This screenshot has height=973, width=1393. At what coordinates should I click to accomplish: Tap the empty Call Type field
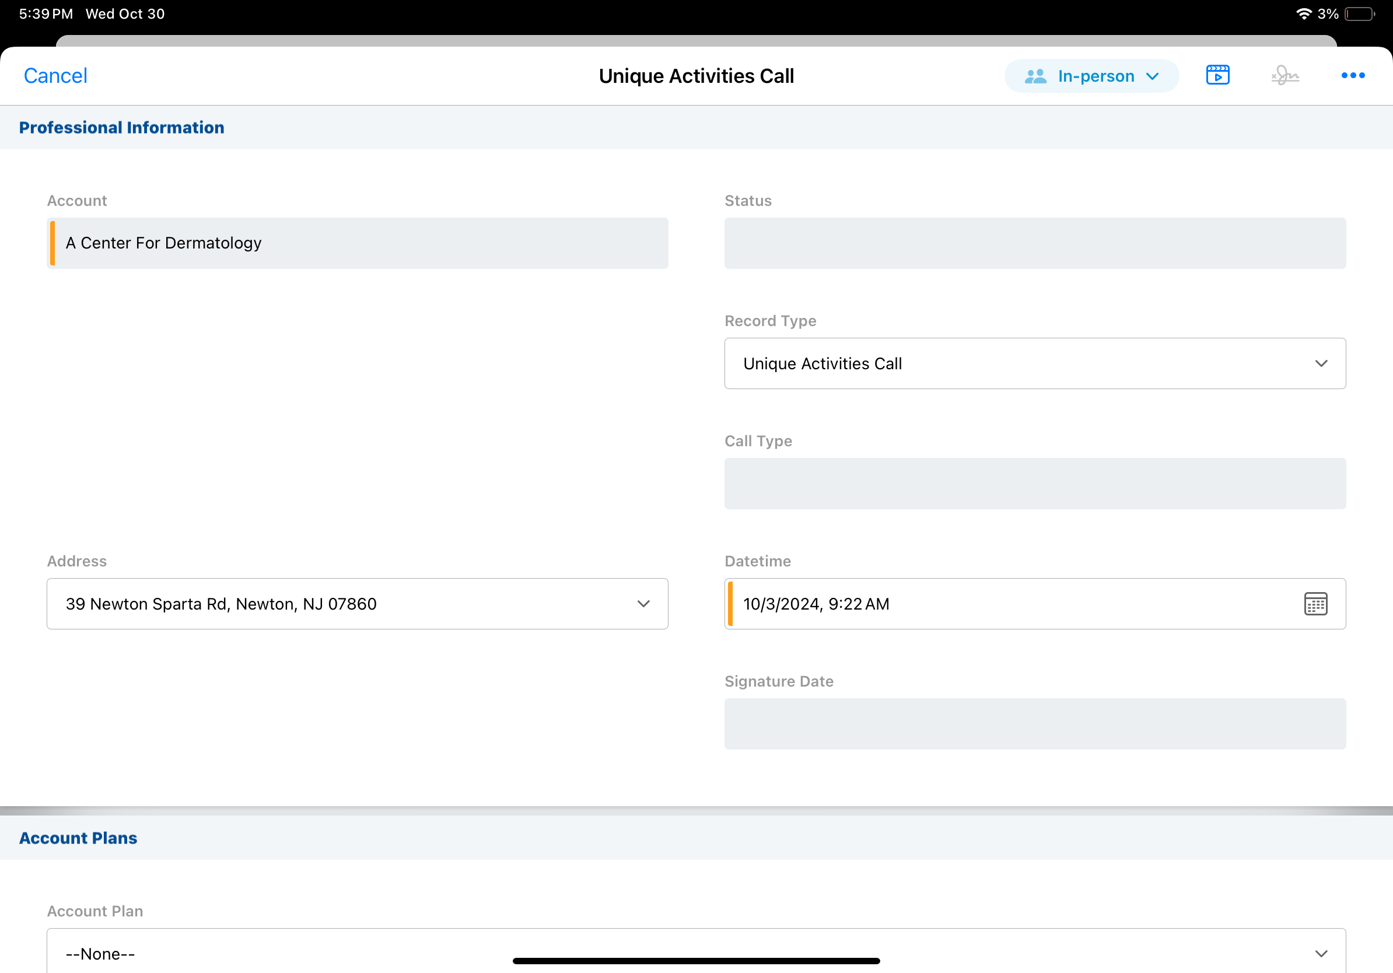tap(1034, 484)
